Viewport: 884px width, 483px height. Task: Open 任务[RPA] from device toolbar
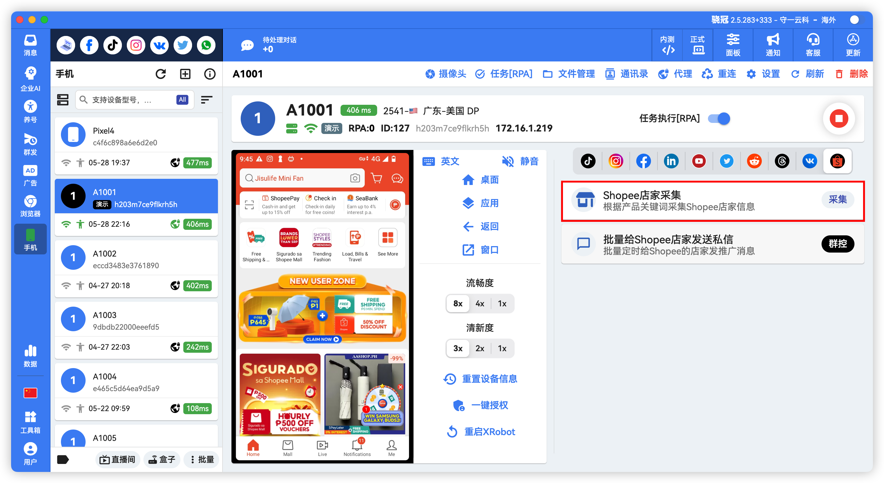[x=504, y=74]
